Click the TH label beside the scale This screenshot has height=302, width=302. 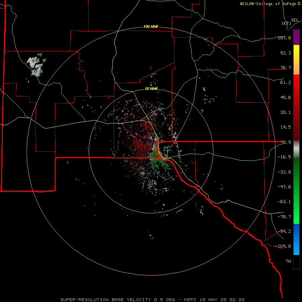pos(288,261)
